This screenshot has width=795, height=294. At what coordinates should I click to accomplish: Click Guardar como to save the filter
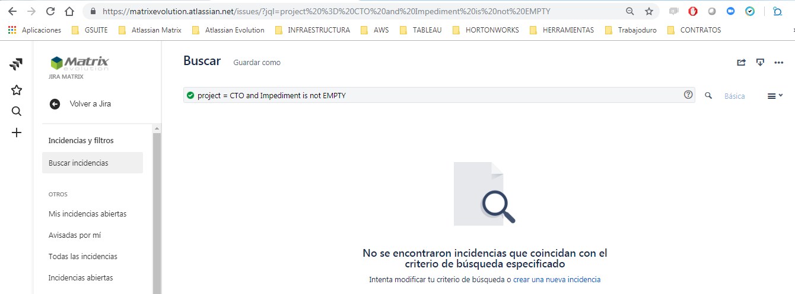(x=257, y=63)
